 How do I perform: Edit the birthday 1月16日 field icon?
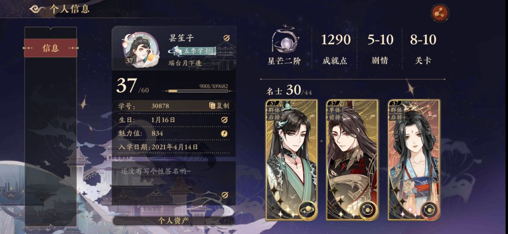pyautogui.click(x=224, y=120)
